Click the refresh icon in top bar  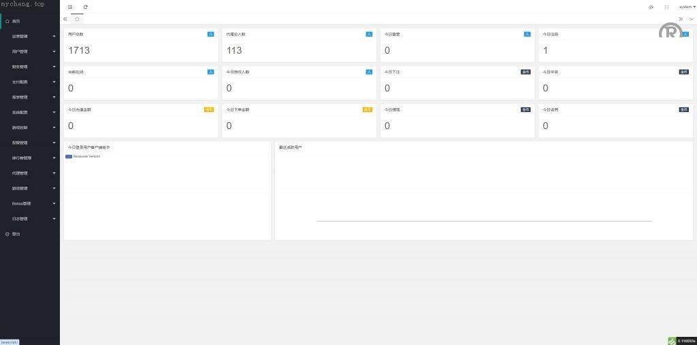[x=85, y=7]
